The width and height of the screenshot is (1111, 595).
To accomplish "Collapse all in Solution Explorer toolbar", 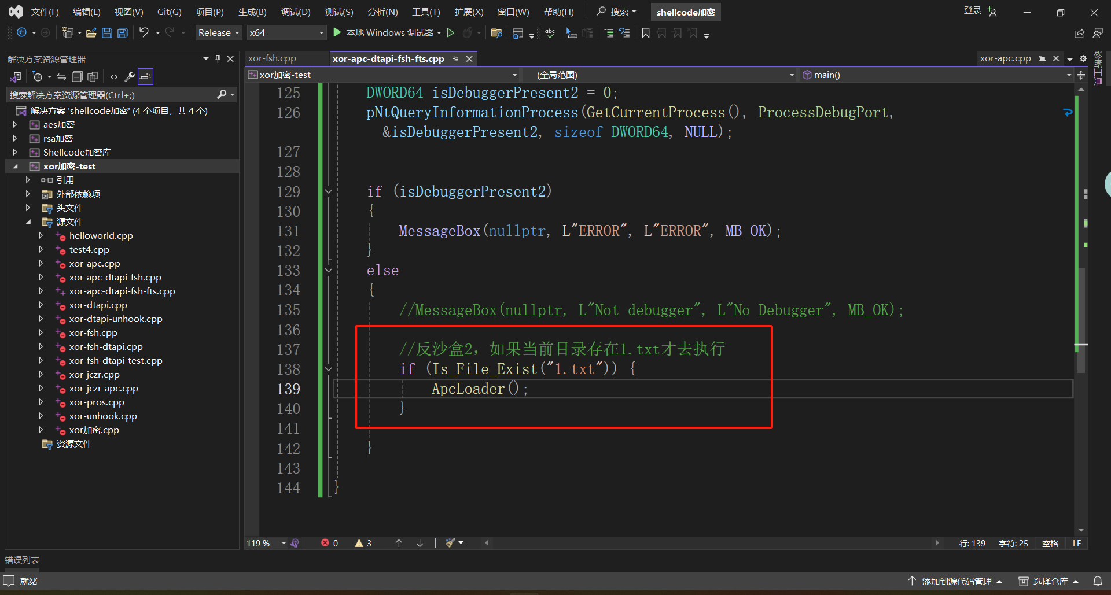I will (x=77, y=76).
